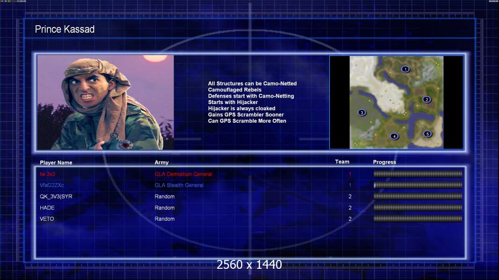
Task: Click the Prince Kassad portrait image
Action: 106,102
